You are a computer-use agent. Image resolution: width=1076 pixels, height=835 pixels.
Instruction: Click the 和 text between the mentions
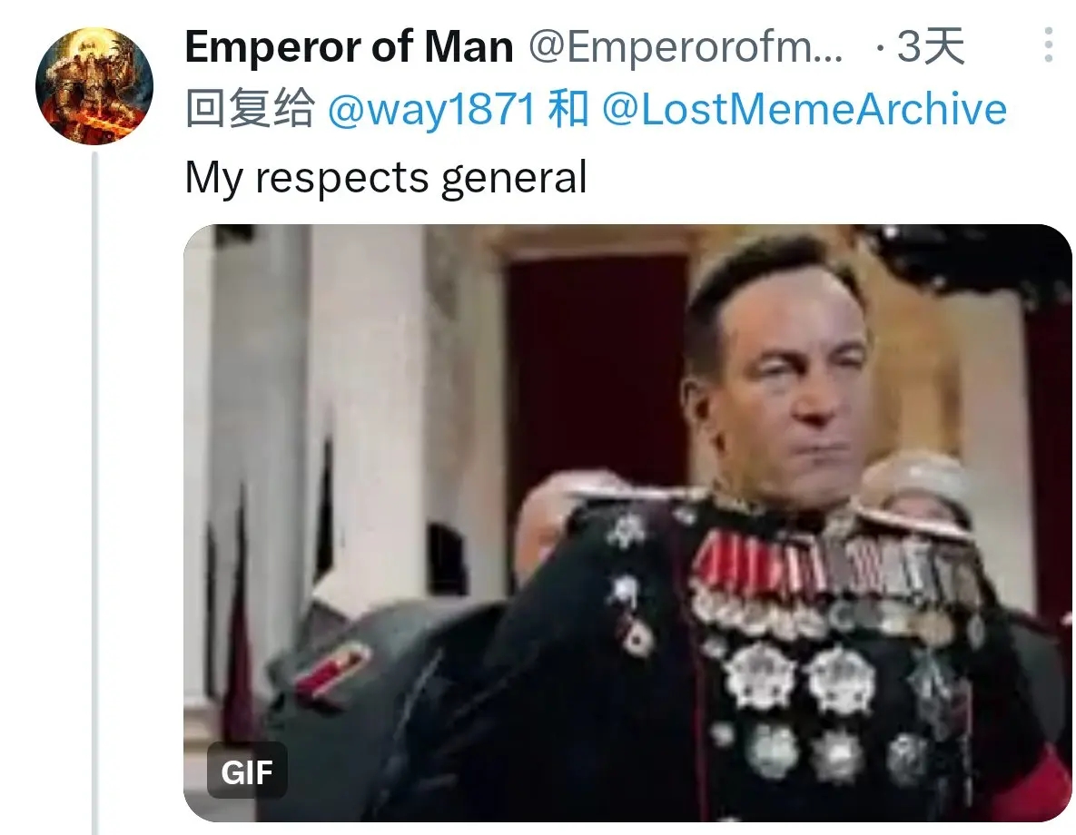point(568,109)
